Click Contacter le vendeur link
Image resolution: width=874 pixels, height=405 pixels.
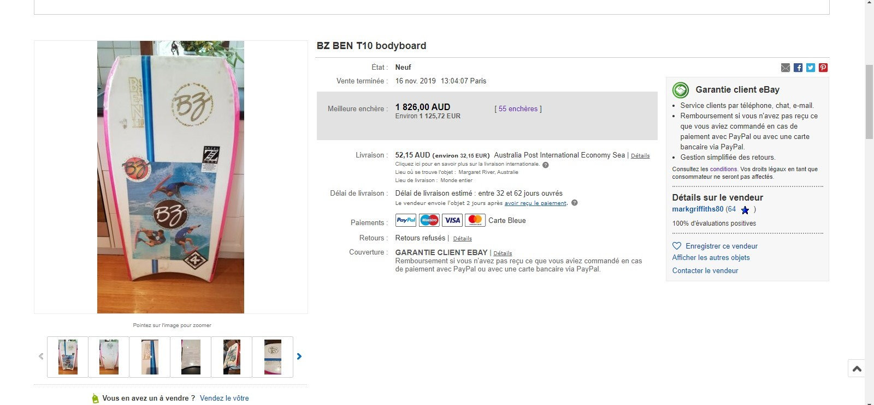705,271
